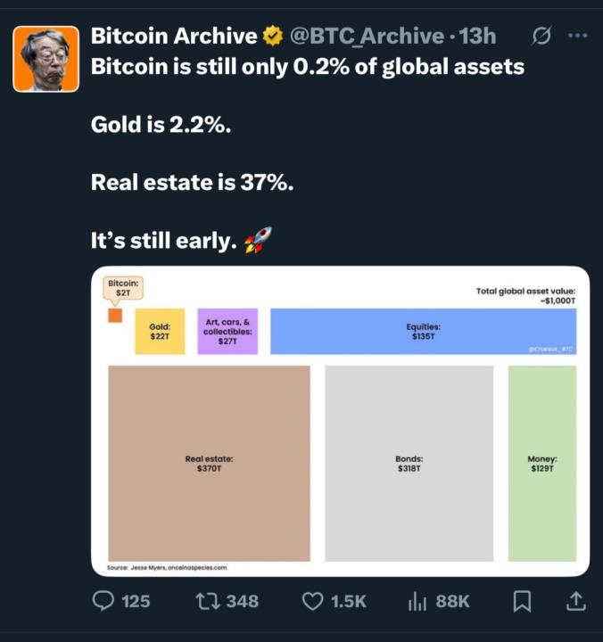603x642 pixels.
Task: Open the three-dot more menu
Action: click(578, 36)
